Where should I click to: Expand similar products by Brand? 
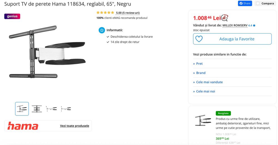201,73
